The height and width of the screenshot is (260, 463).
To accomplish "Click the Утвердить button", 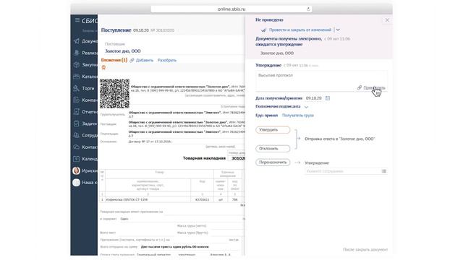I will point(273,130).
